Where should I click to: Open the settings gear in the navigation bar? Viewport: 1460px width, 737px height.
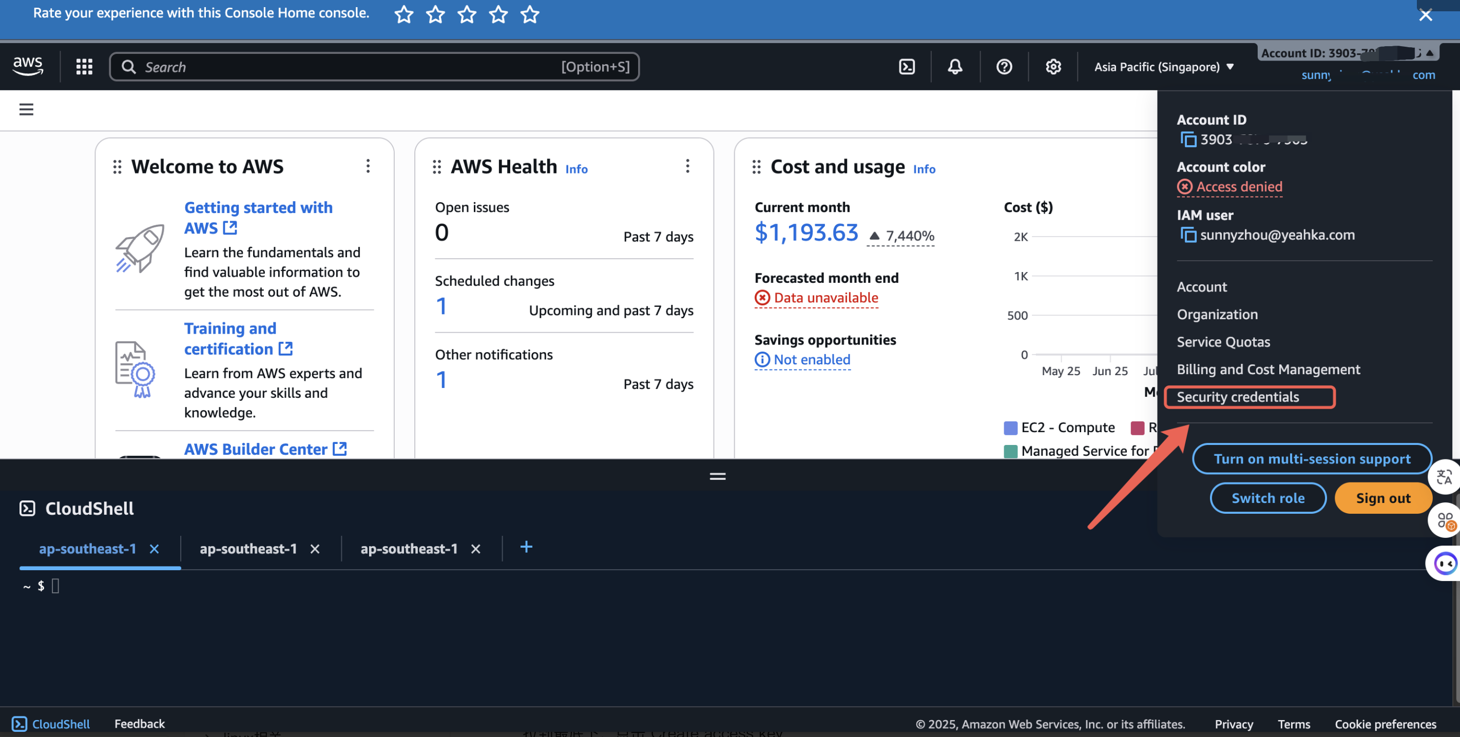(1052, 67)
